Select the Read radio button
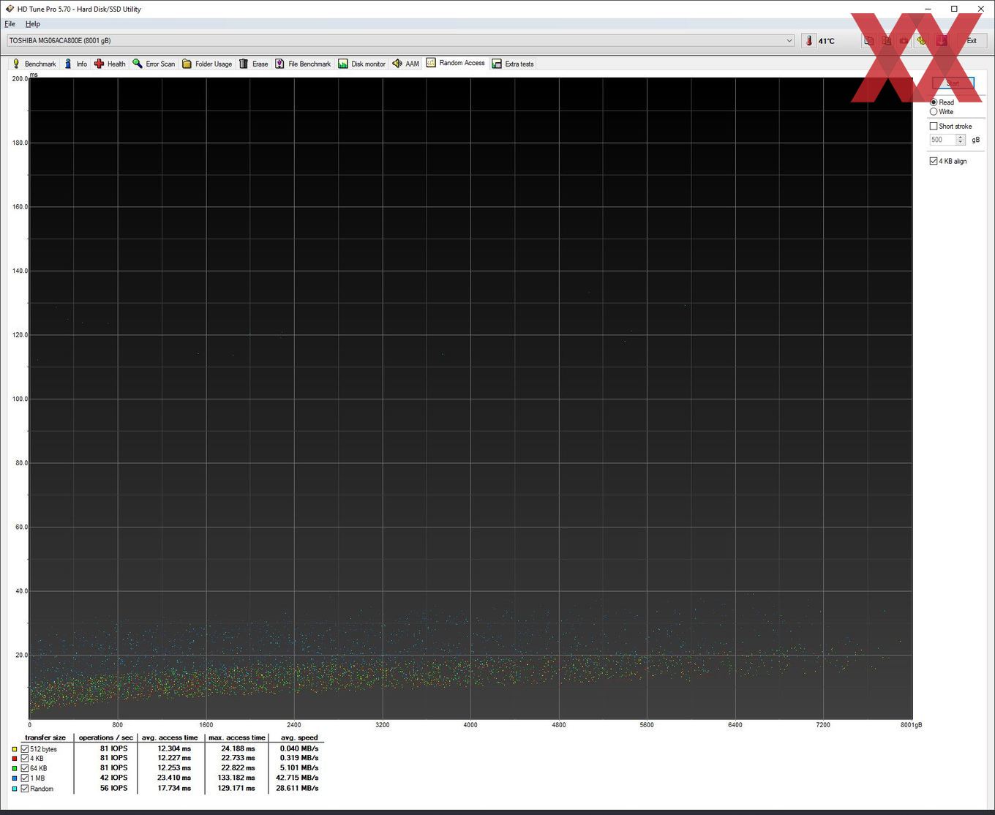The image size is (995, 815). click(934, 102)
